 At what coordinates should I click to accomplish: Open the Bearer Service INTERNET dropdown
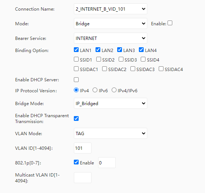[111, 38]
